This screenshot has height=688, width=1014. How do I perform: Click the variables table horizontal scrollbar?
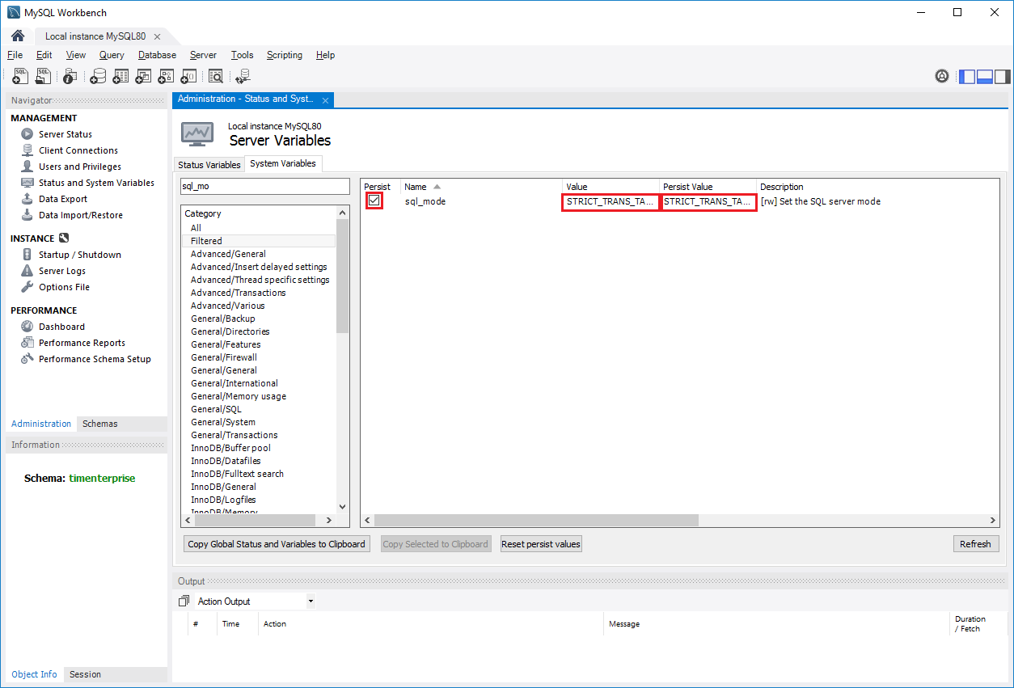pyautogui.click(x=535, y=521)
